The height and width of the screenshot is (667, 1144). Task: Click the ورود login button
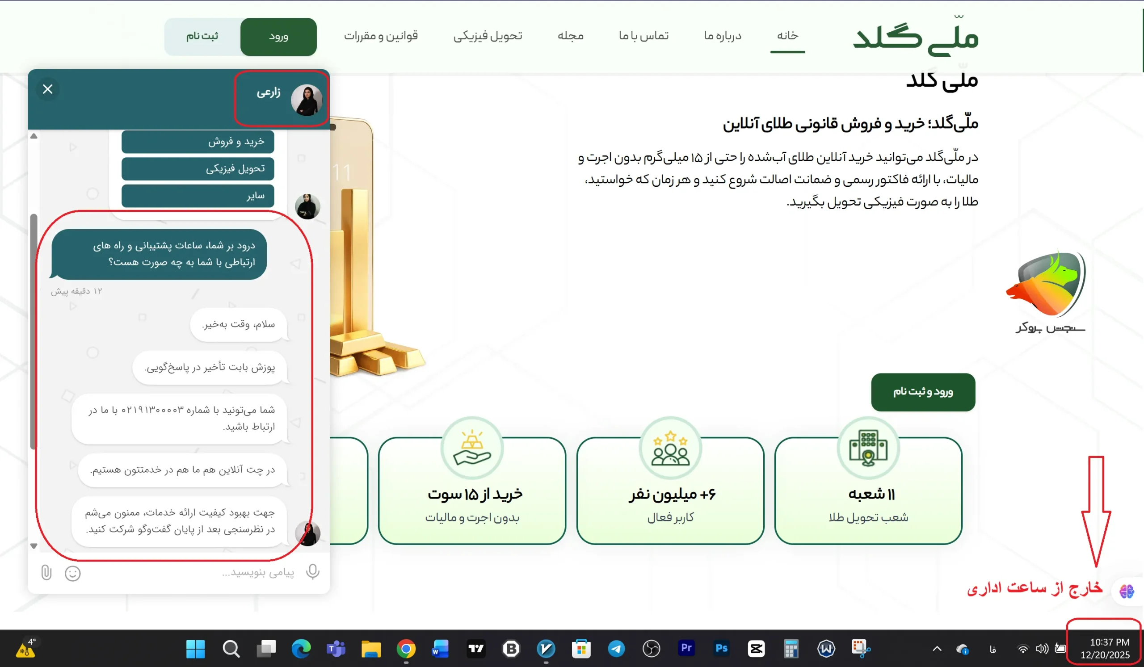pos(278,36)
